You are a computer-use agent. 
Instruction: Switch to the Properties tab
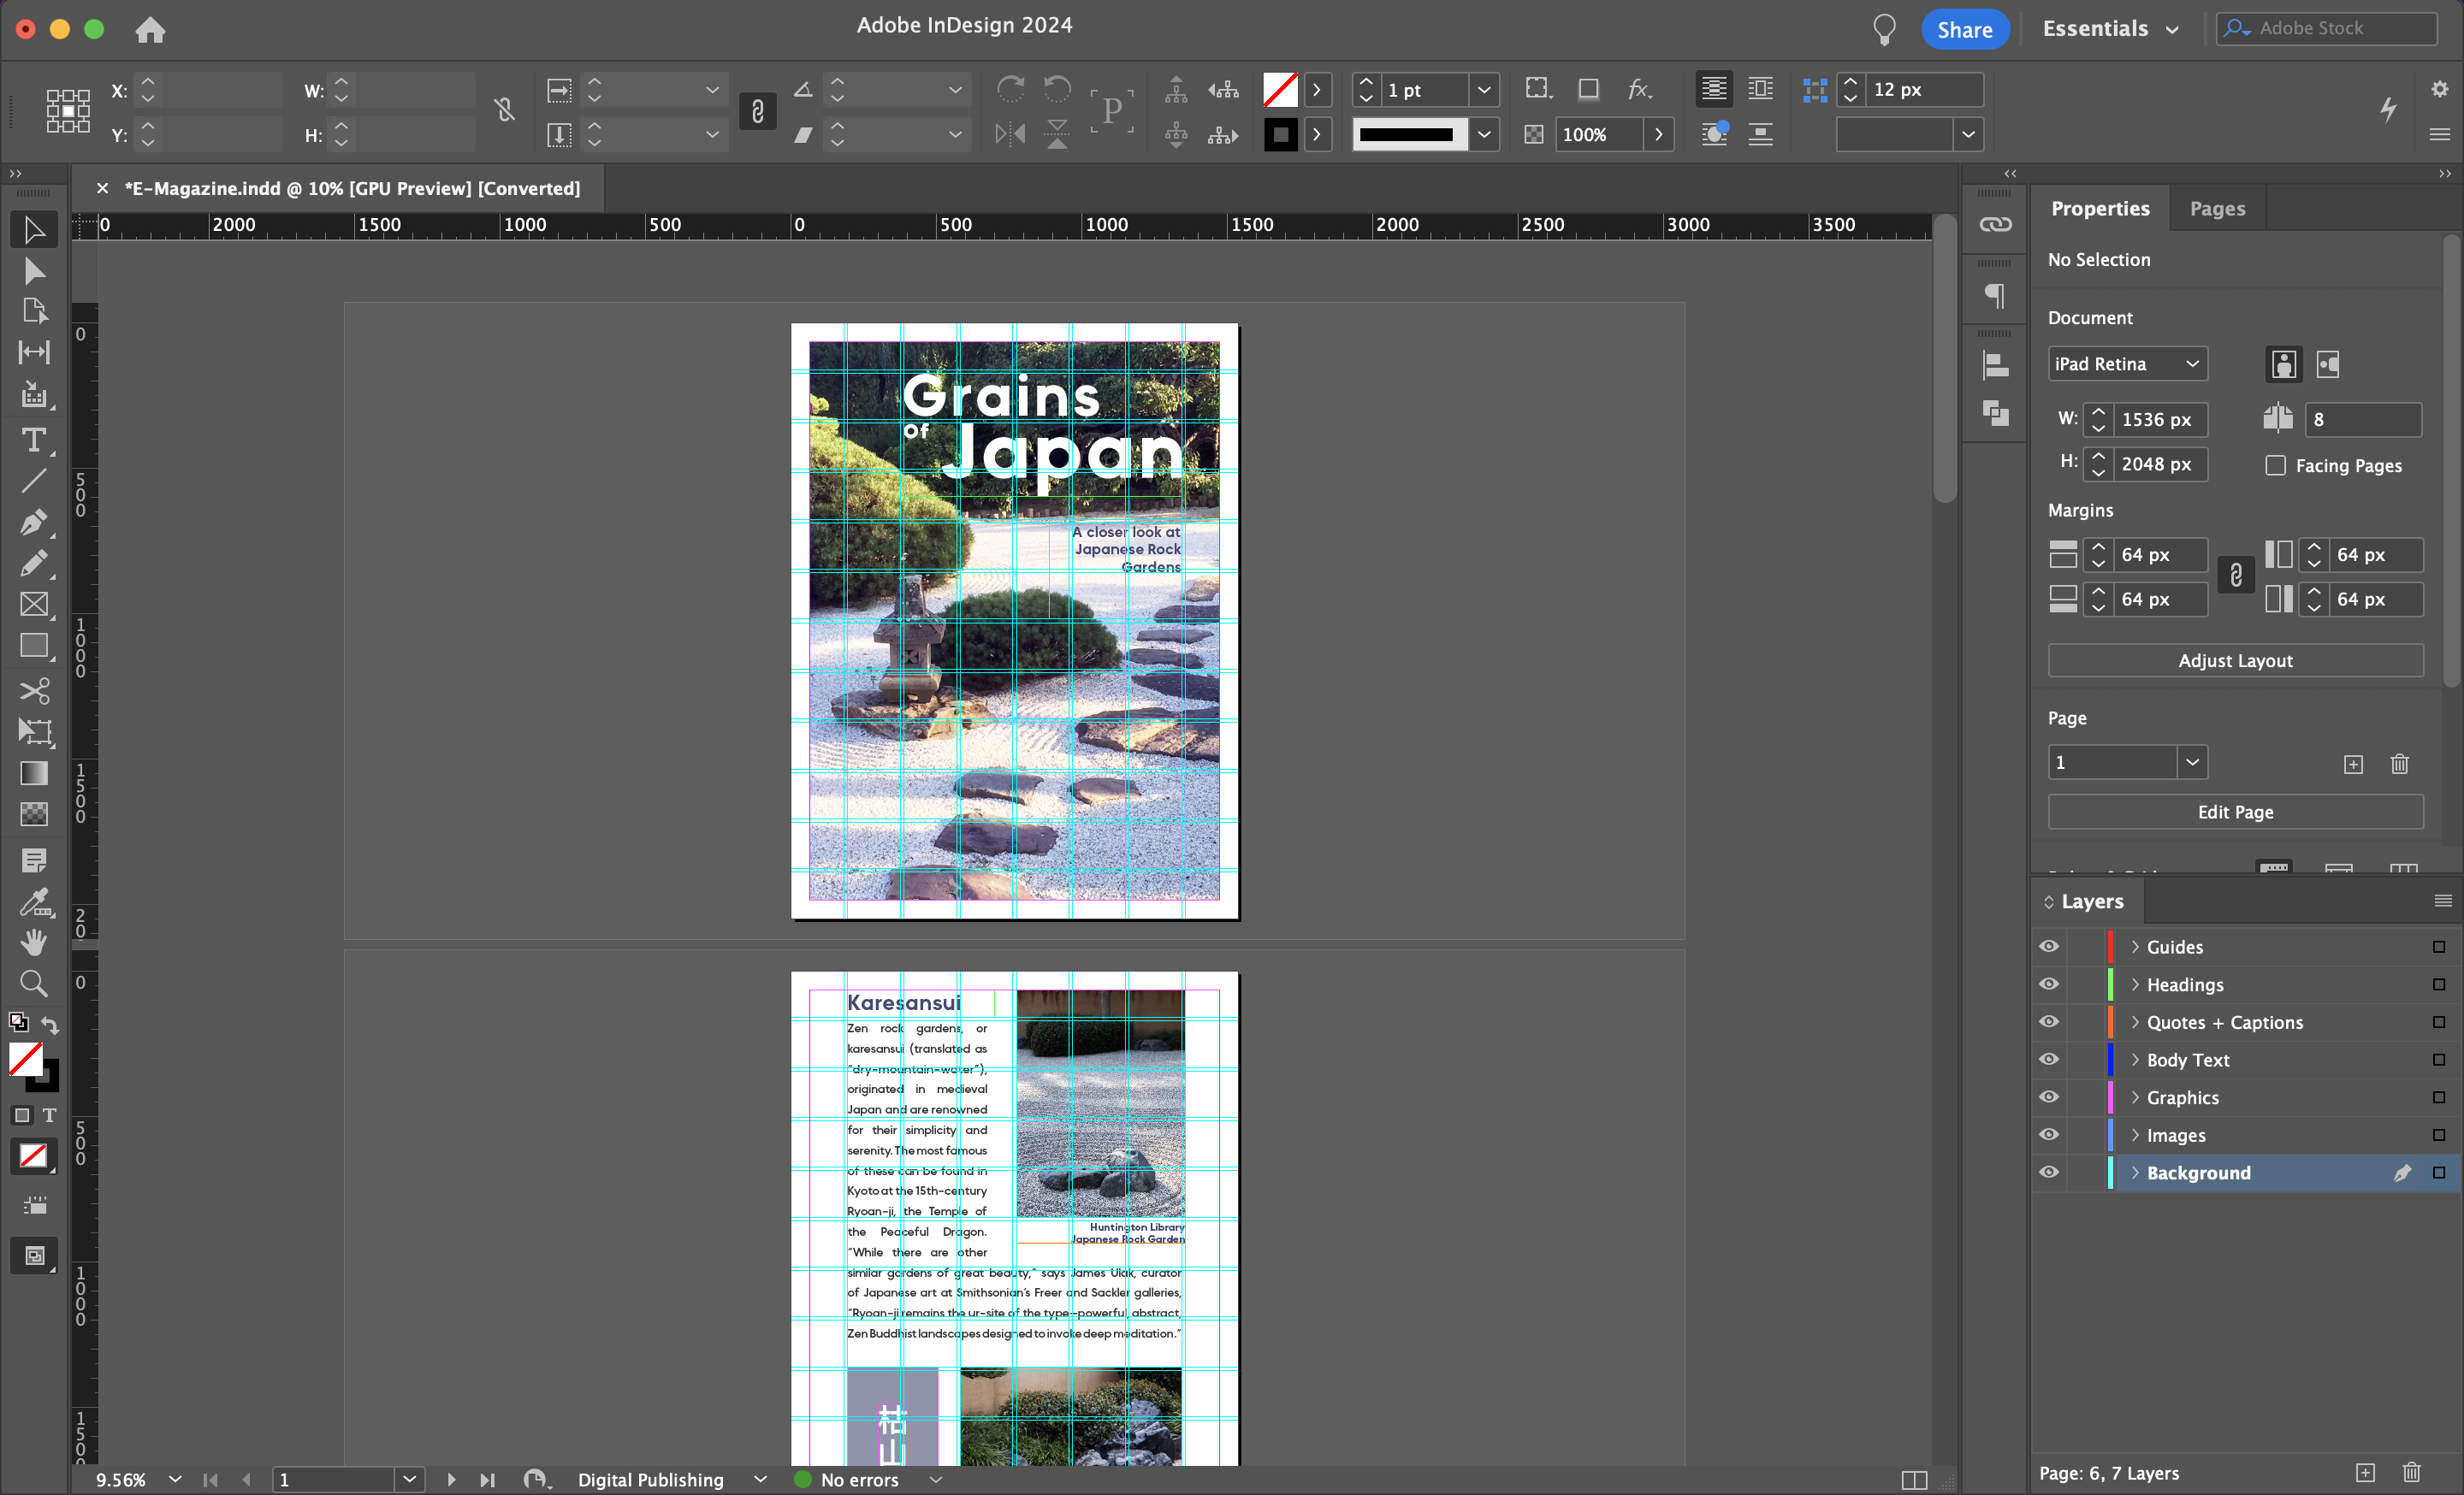[2100, 209]
